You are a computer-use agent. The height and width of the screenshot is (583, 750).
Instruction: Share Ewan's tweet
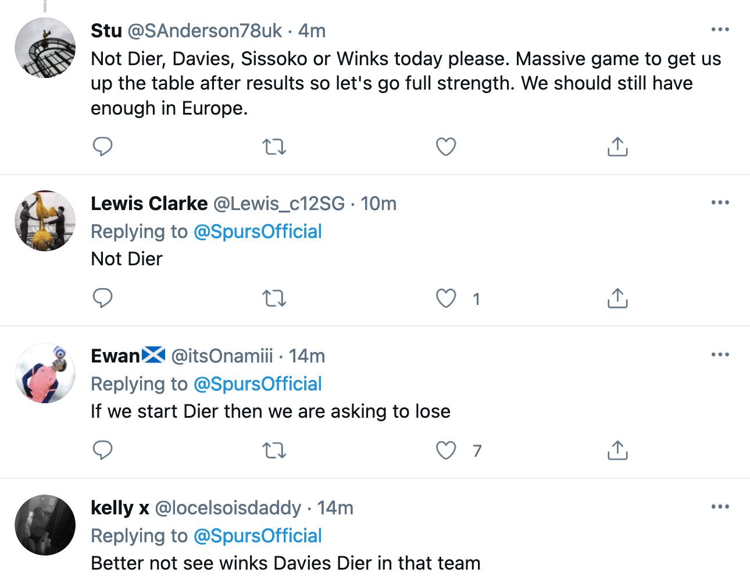coord(617,450)
